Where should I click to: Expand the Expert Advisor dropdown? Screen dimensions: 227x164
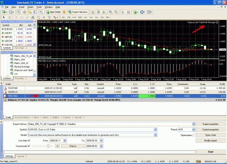[194, 124]
